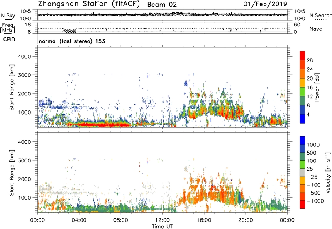The image size is (332, 229).
Task: Select the 'CPID' row label
Action: pos(9,39)
